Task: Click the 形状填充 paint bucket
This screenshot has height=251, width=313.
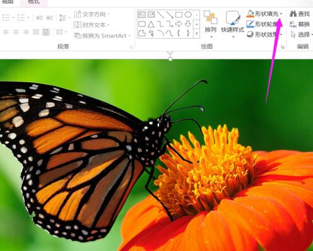Action: point(250,14)
